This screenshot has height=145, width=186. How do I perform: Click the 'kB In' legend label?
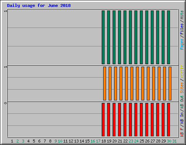[182, 118]
